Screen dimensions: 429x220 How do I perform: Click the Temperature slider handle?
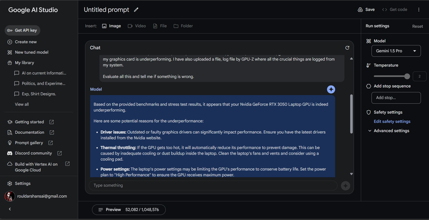(x=407, y=76)
